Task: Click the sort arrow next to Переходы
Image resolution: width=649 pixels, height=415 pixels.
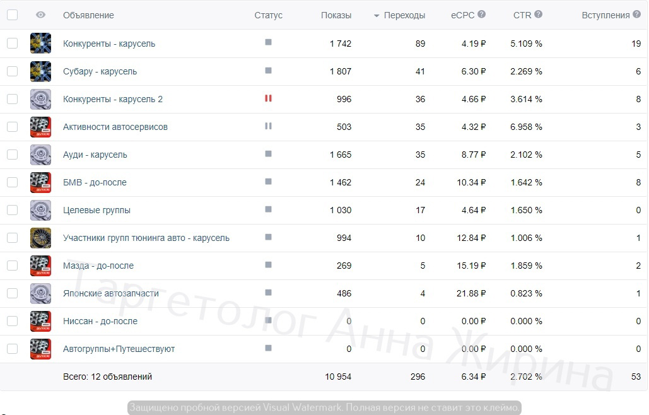Action: click(x=377, y=16)
